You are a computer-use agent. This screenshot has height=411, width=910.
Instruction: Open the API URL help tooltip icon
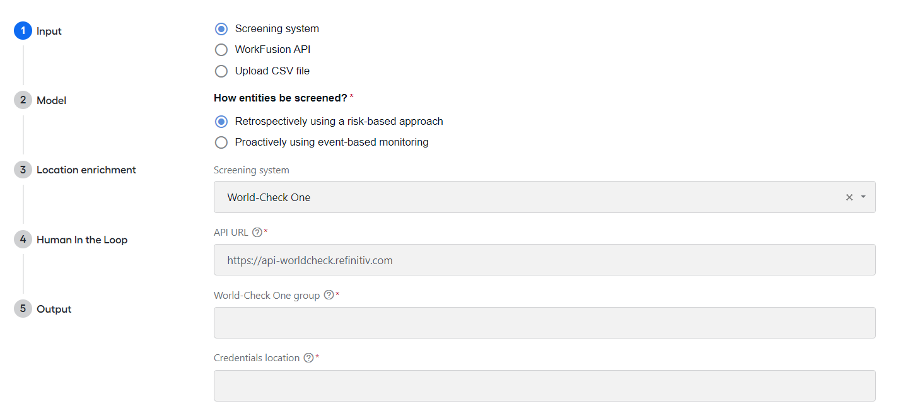257,232
